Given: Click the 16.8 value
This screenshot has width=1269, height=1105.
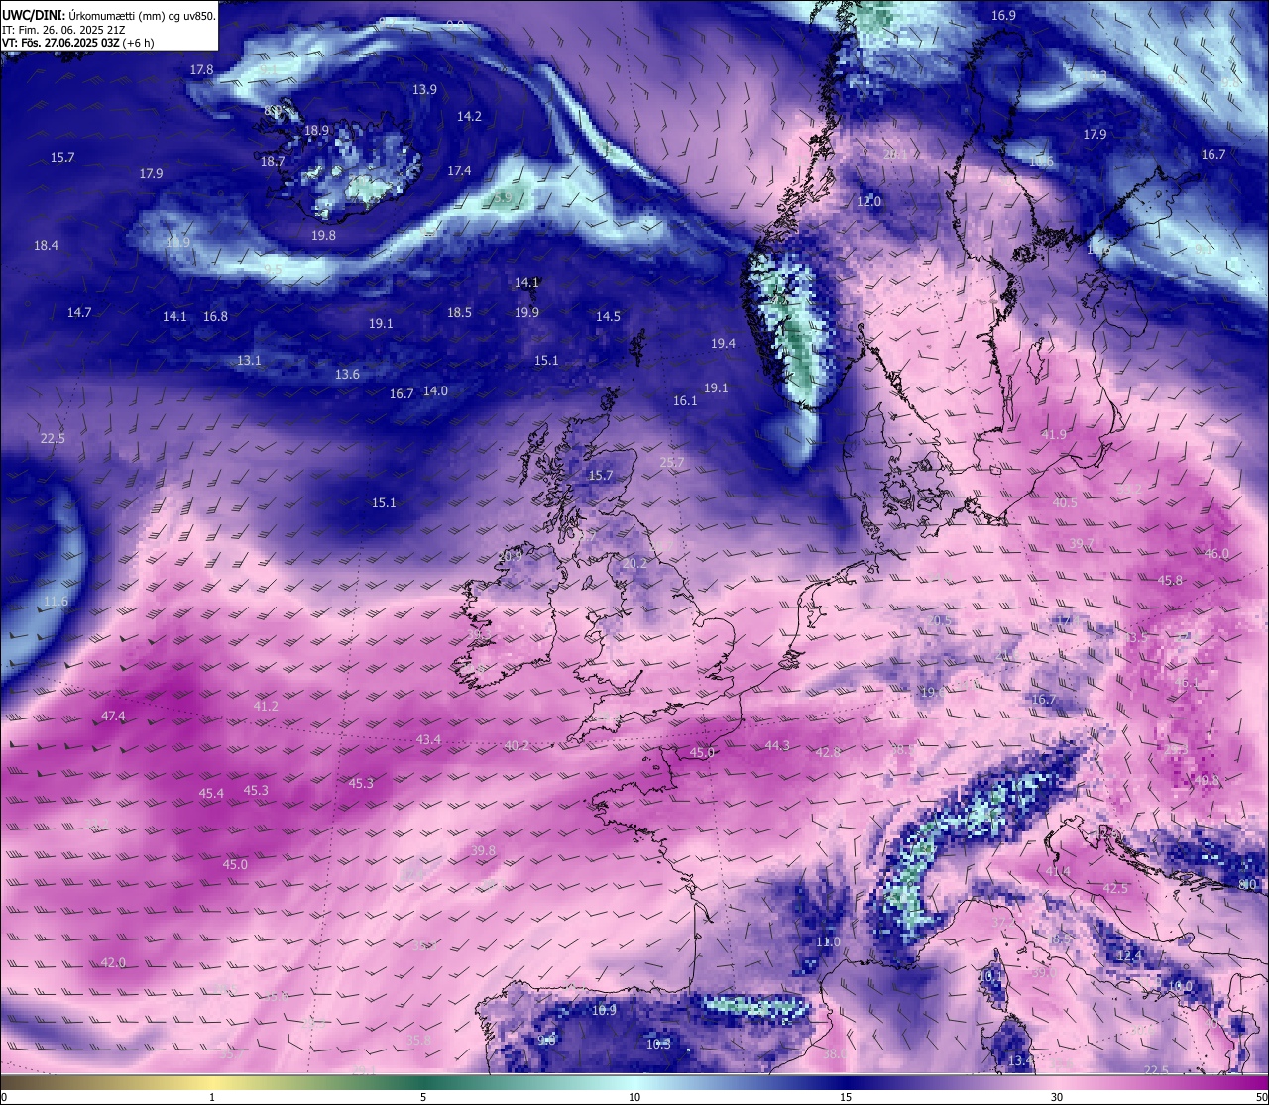Looking at the screenshot, I should 215,317.
